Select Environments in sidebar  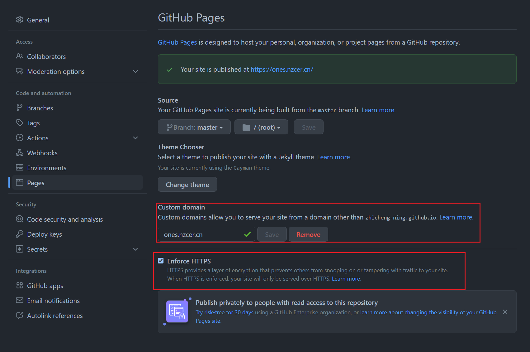(x=47, y=168)
